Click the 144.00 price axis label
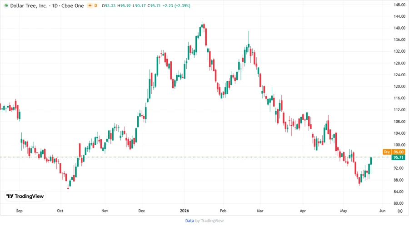Viewport: 409px width, 226px height. pyautogui.click(x=399, y=16)
